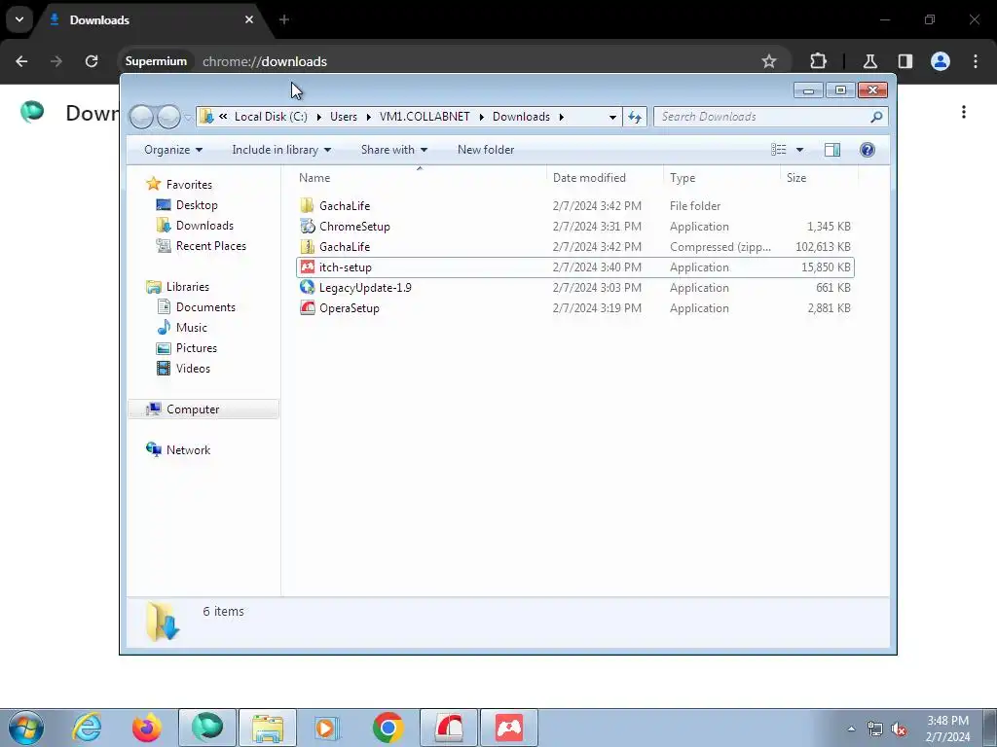Open Supermium extensions puzzle icon
Image resolution: width=997 pixels, height=747 pixels.
tap(818, 61)
